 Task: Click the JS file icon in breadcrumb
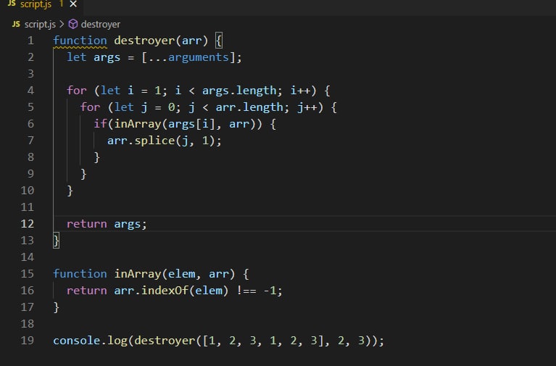(16, 24)
